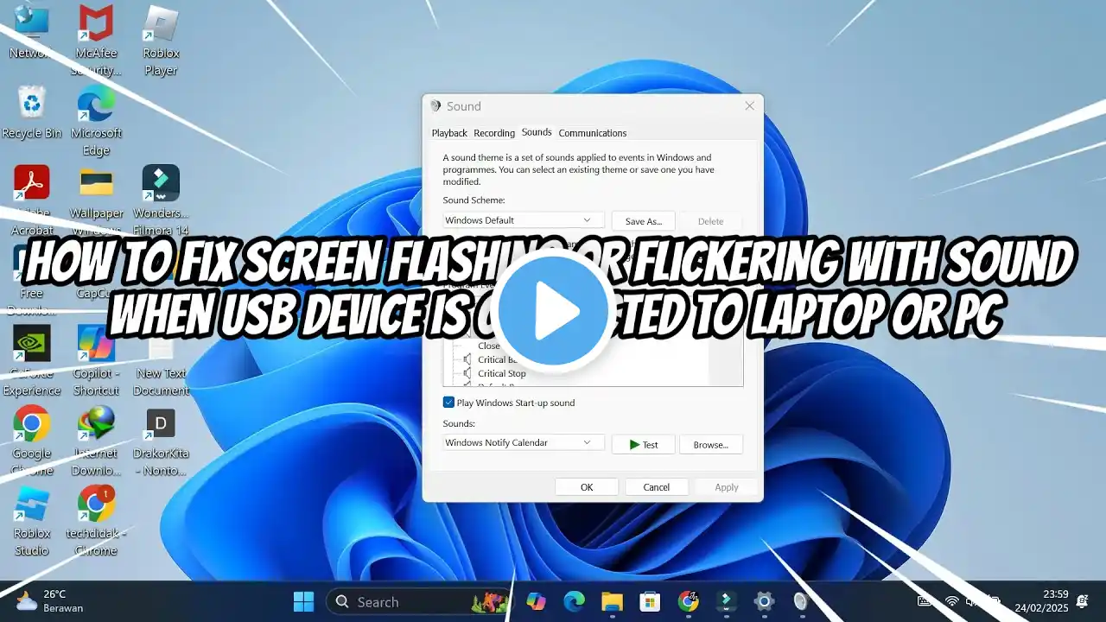1106x622 pixels.
Task: Click the Browse... button
Action: [711, 445]
